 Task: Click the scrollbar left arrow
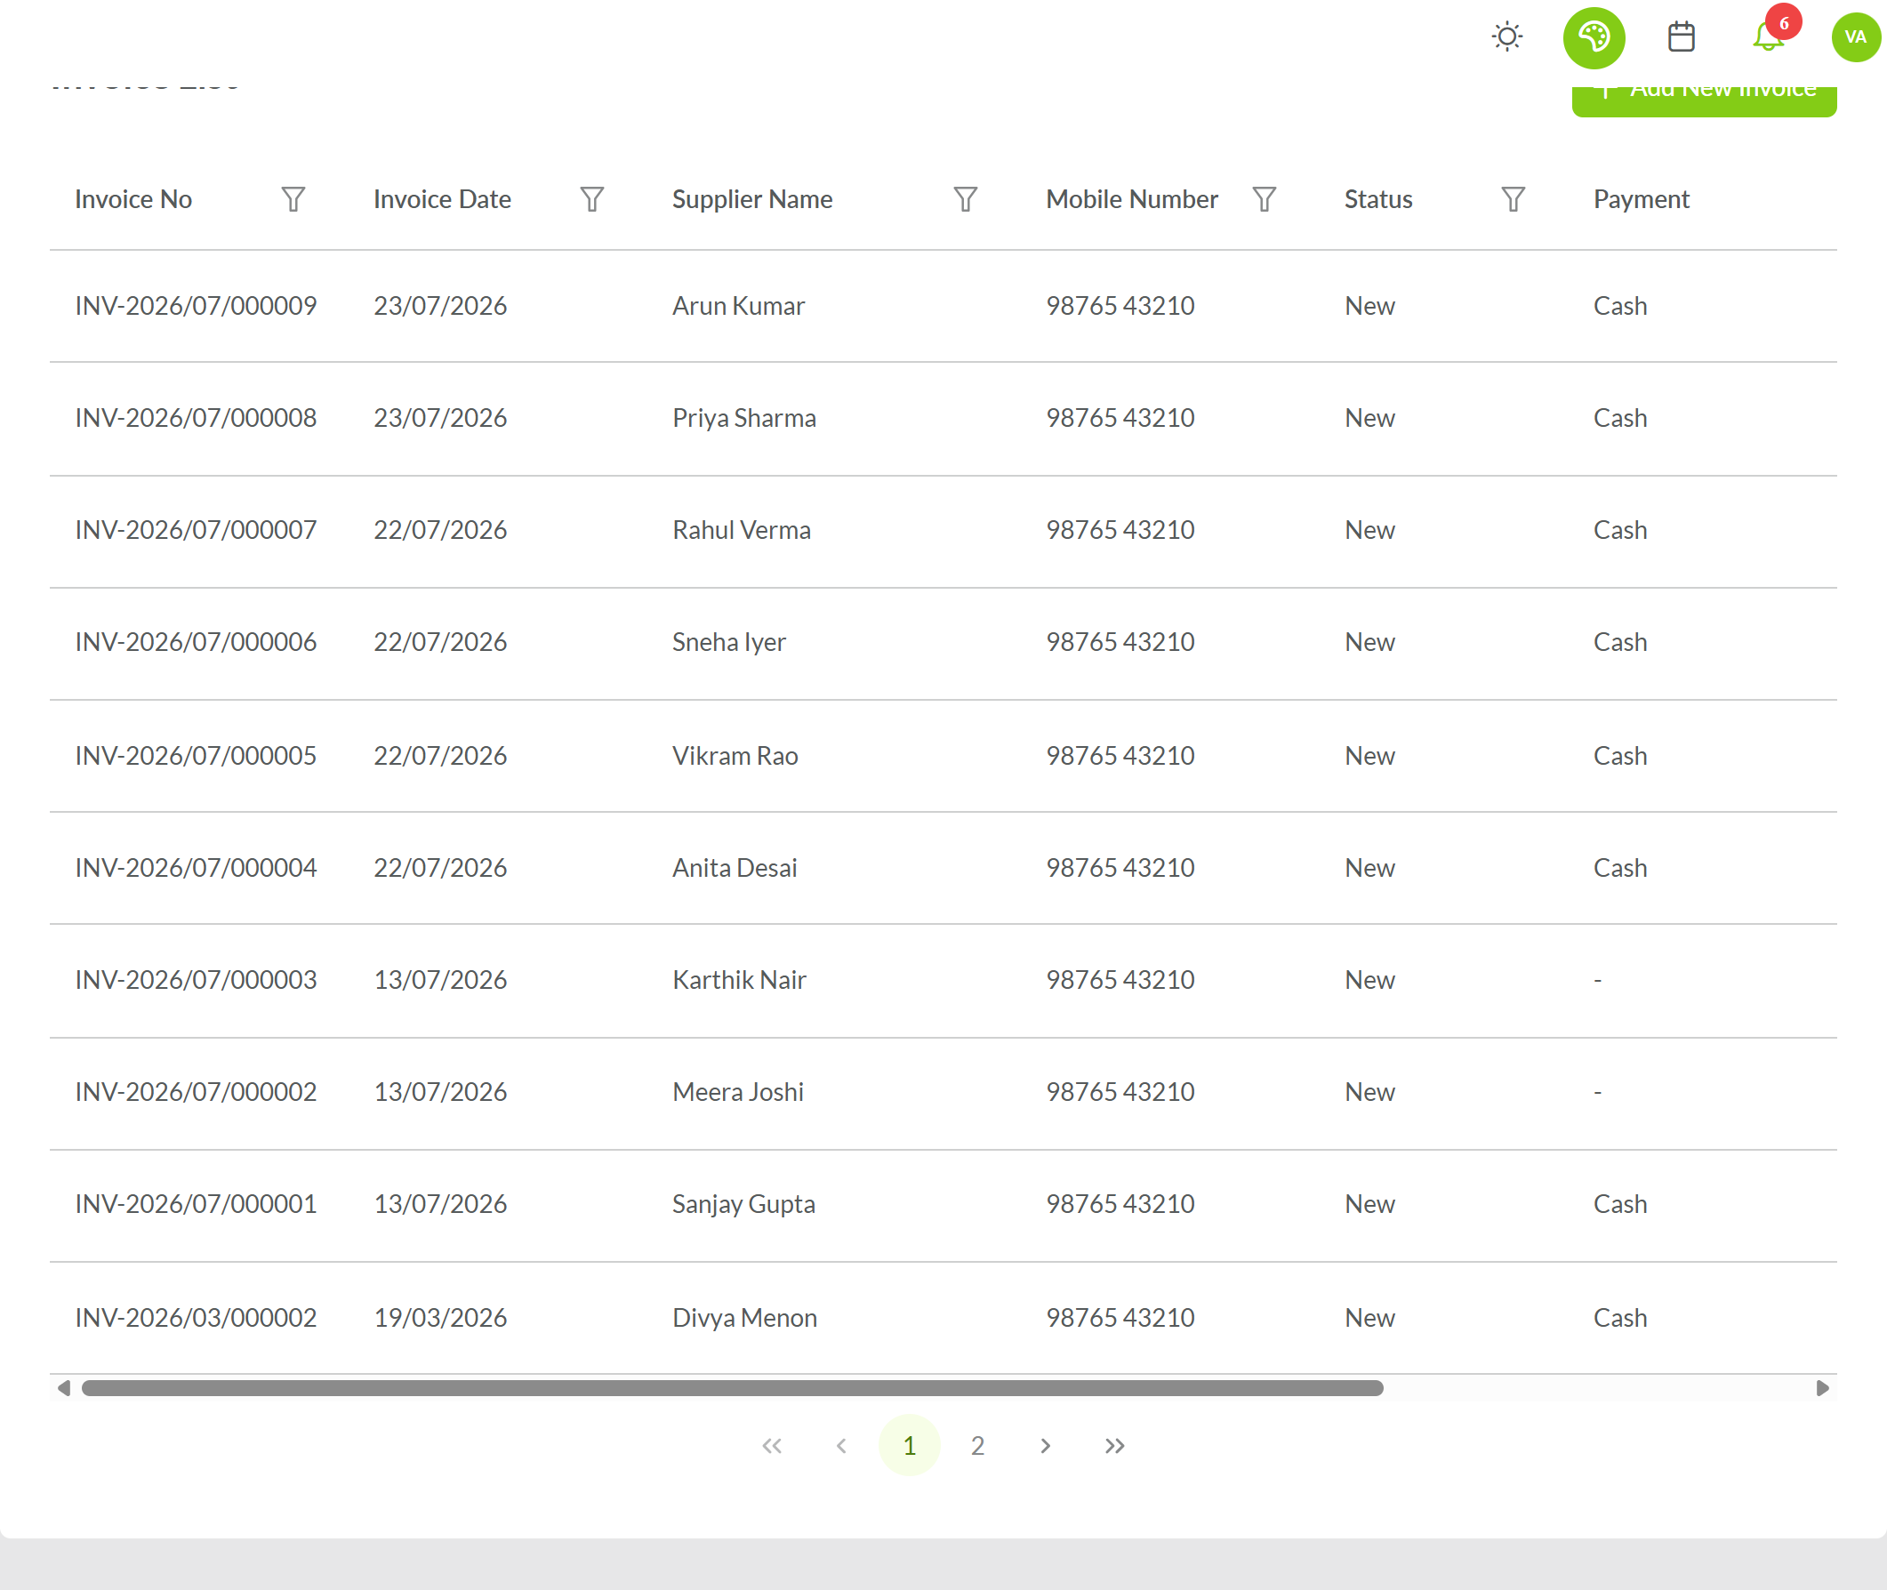click(64, 1388)
